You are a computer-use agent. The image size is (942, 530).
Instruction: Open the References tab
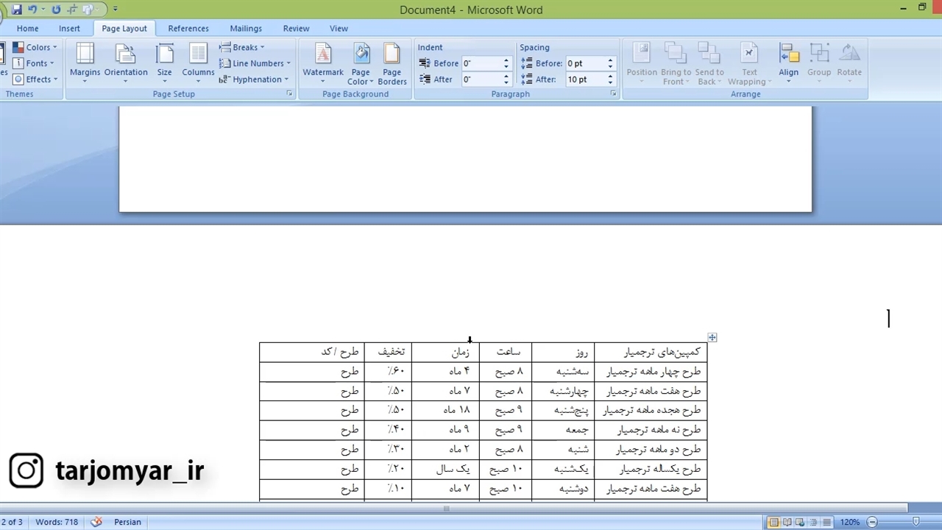(188, 28)
